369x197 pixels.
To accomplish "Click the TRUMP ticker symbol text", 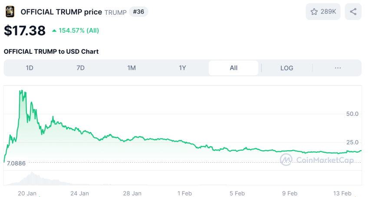I will click(115, 13).
